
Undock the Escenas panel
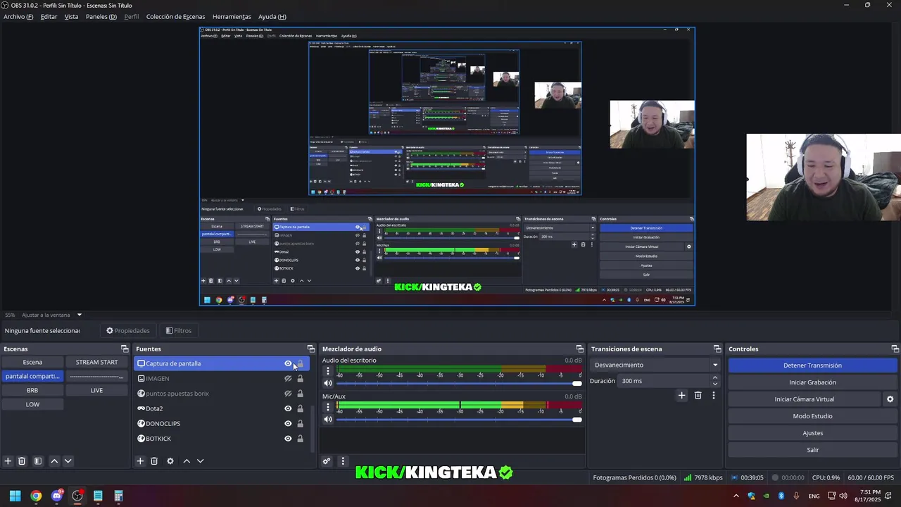(x=125, y=349)
